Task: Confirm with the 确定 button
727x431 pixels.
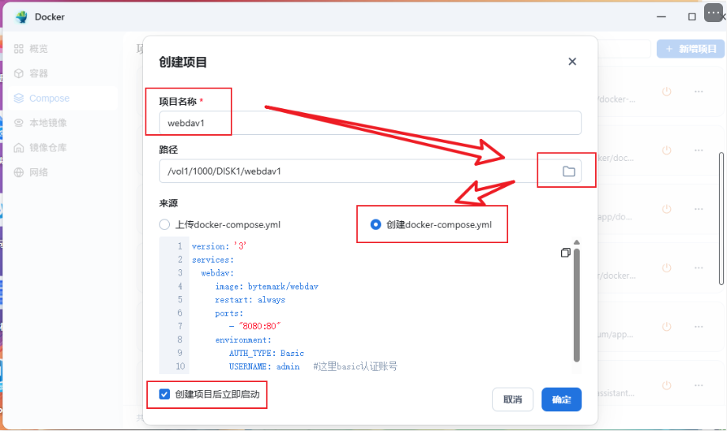Action: (x=562, y=399)
